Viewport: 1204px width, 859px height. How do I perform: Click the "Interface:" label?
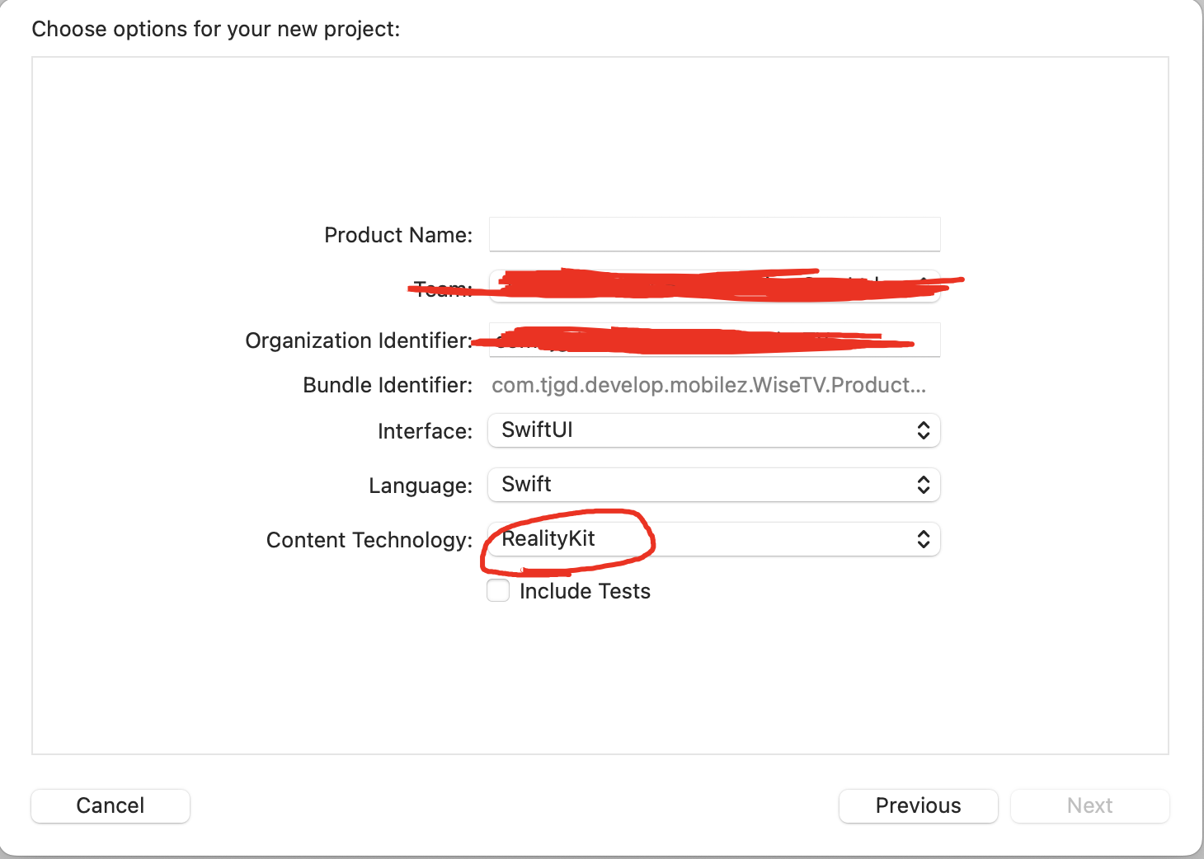[425, 431]
